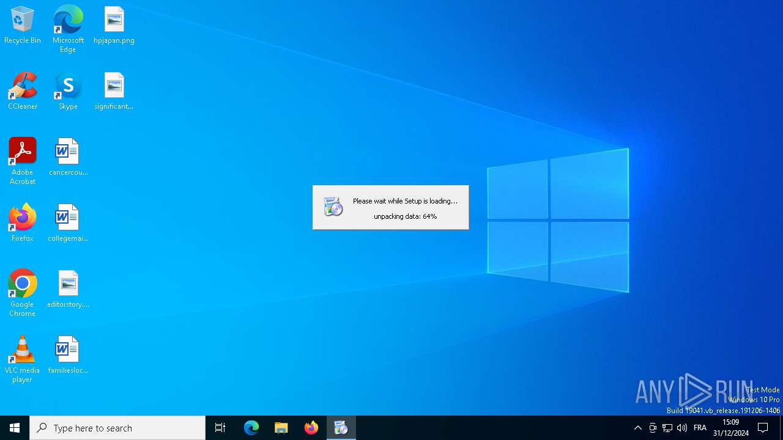
Task: Show hidden system tray icons
Action: [x=638, y=428]
